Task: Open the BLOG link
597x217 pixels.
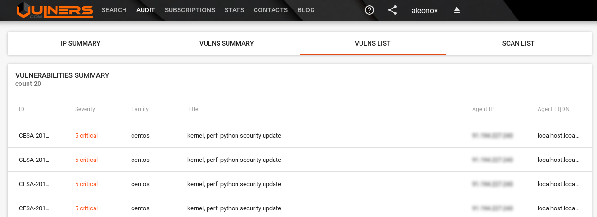Action: click(306, 10)
